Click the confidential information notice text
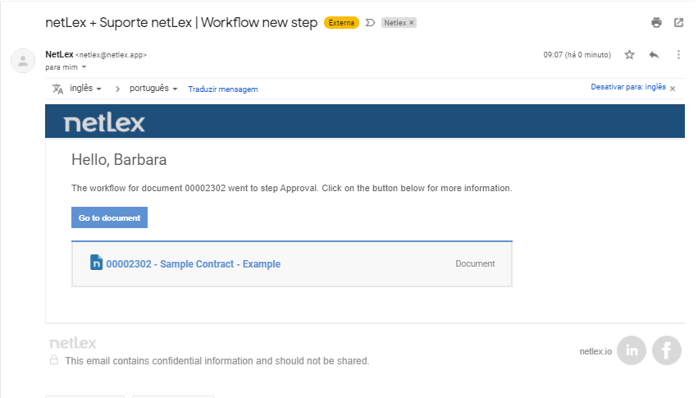Image resolution: width=698 pixels, height=398 pixels. coord(217,360)
